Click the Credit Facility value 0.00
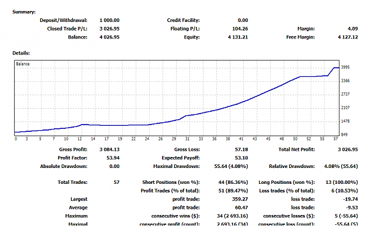Viewport: 382px width, 226px height. [x=243, y=20]
